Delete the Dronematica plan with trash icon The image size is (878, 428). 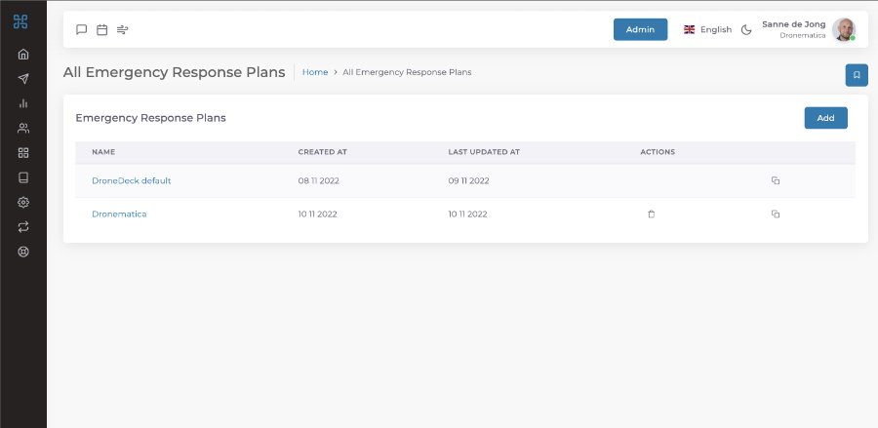(x=652, y=214)
